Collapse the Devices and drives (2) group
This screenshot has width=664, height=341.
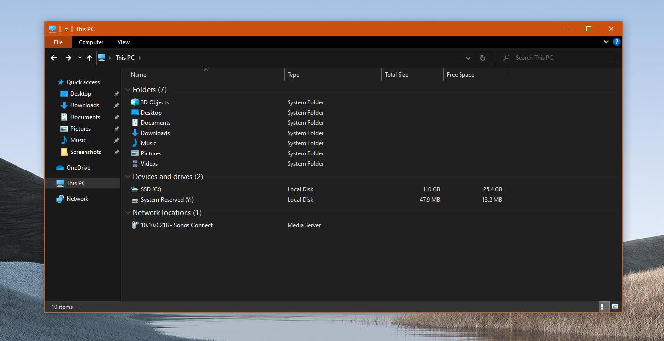[128, 177]
